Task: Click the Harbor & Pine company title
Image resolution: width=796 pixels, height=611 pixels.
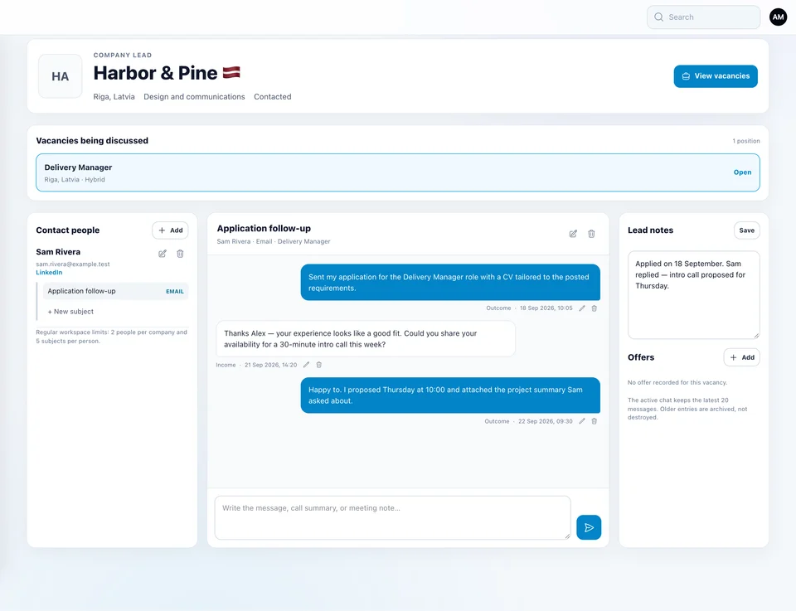Action: [x=155, y=73]
